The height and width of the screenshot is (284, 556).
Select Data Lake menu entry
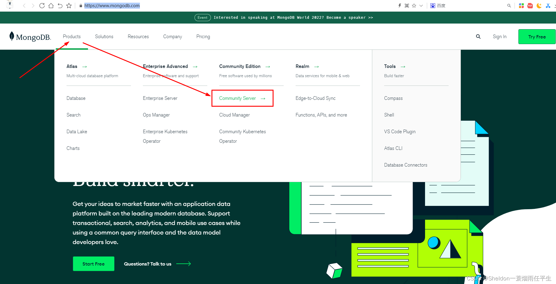pyautogui.click(x=77, y=132)
